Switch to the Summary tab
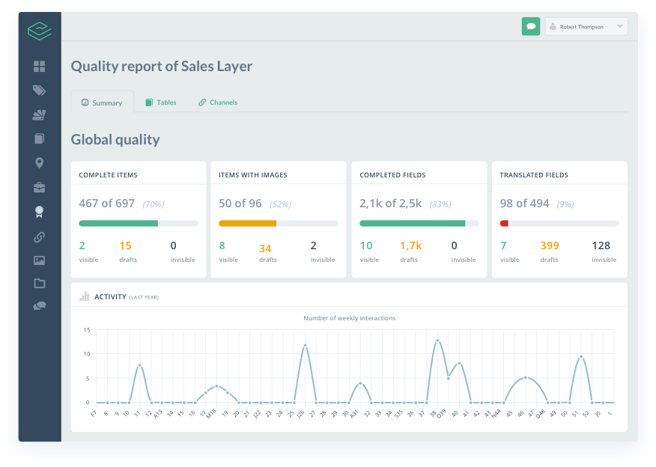 click(x=102, y=103)
